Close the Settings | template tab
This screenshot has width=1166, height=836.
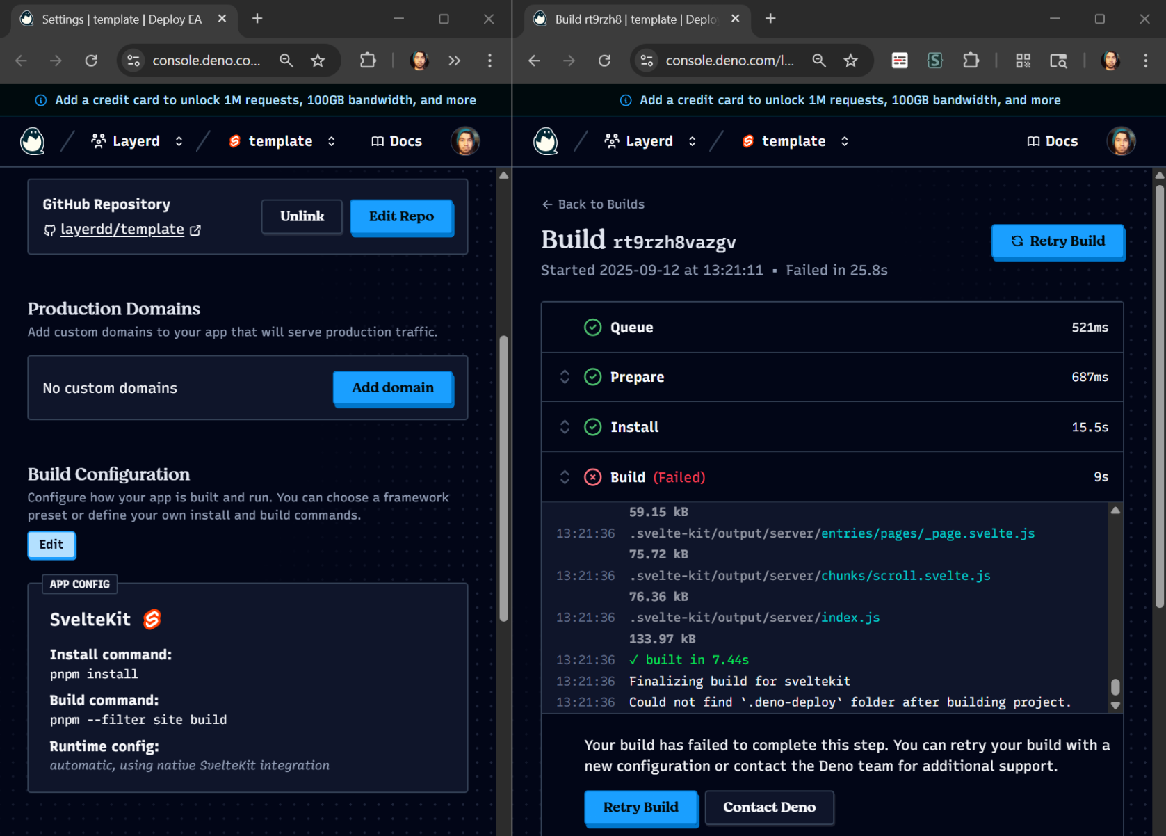[x=222, y=19]
